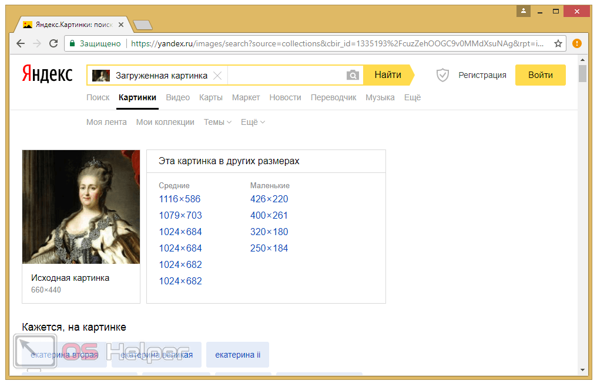
Task: Open the Музыка tab
Action: coord(380,98)
